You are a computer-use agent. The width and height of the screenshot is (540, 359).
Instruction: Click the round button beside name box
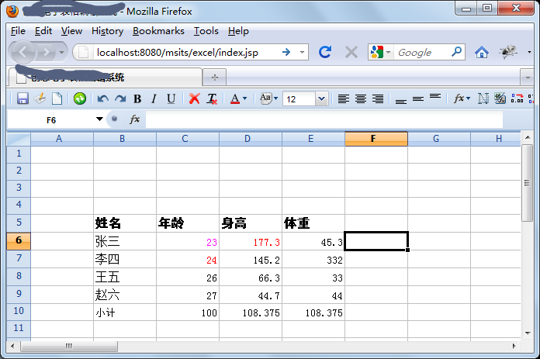tap(114, 119)
